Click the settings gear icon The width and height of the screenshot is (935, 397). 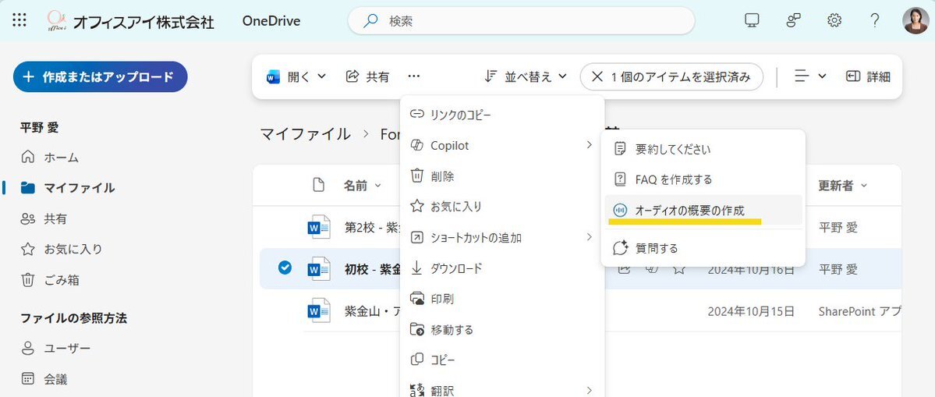pos(834,21)
